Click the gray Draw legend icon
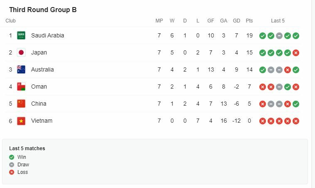This screenshot has height=188, width=315. coord(12,165)
